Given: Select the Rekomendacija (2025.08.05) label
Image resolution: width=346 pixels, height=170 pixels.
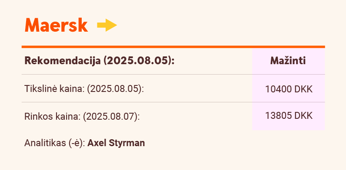Looking at the screenshot, I should [x=99, y=61].
